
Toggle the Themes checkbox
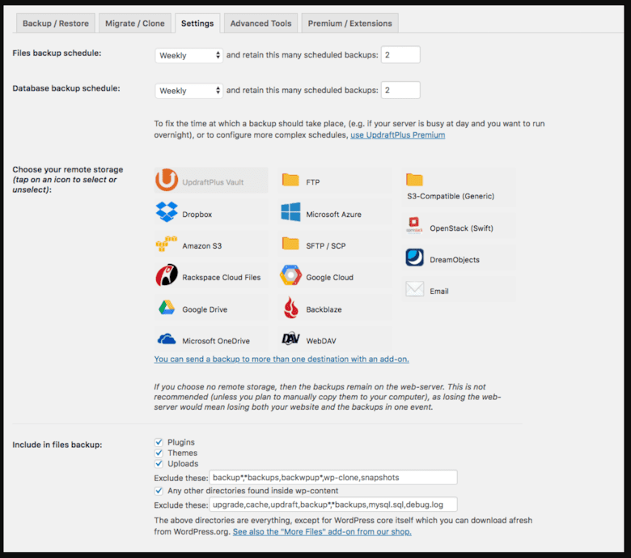159,453
